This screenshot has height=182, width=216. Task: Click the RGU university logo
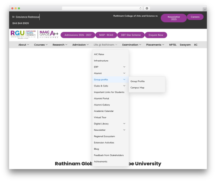pyautogui.click(x=23, y=34)
